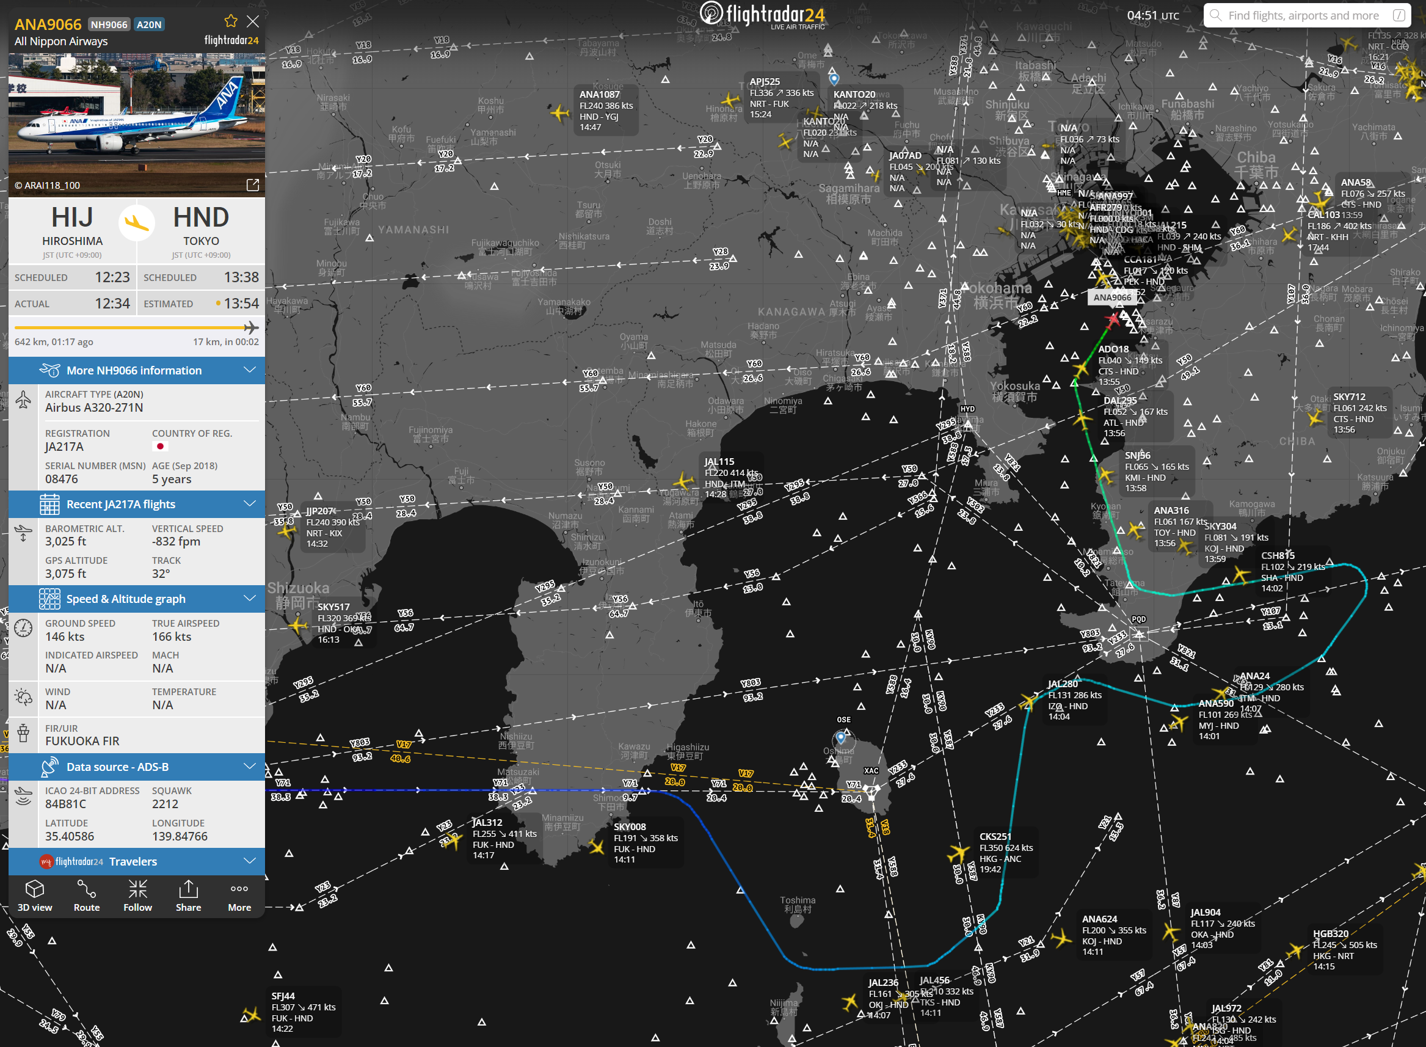Viewport: 1426px width, 1047px height.
Task: Close the ANA9066 flight details panel
Action: [253, 21]
